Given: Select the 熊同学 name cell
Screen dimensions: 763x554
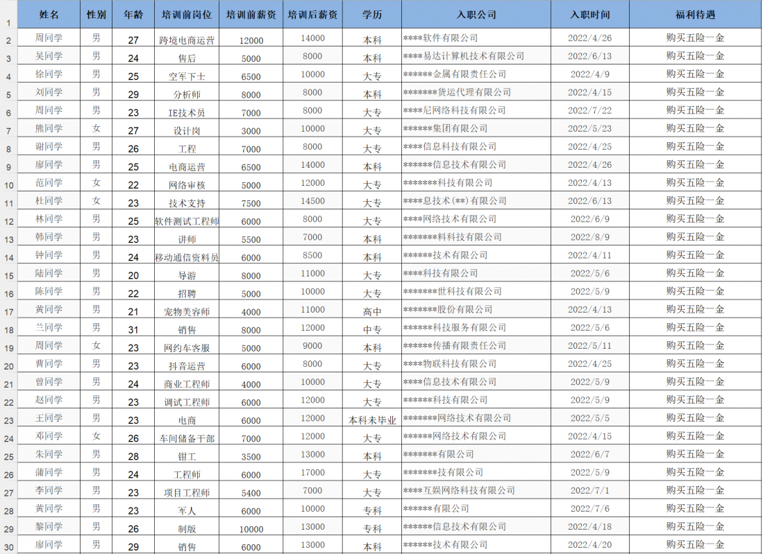Looking at the screenshot, I should coord(49,128).
